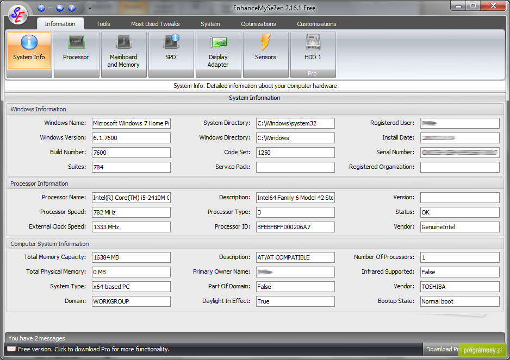Image resolution: width=510 pixels, height=360 pixels.
Task: Switch to the Information tab
Action: tap(60, 24)
